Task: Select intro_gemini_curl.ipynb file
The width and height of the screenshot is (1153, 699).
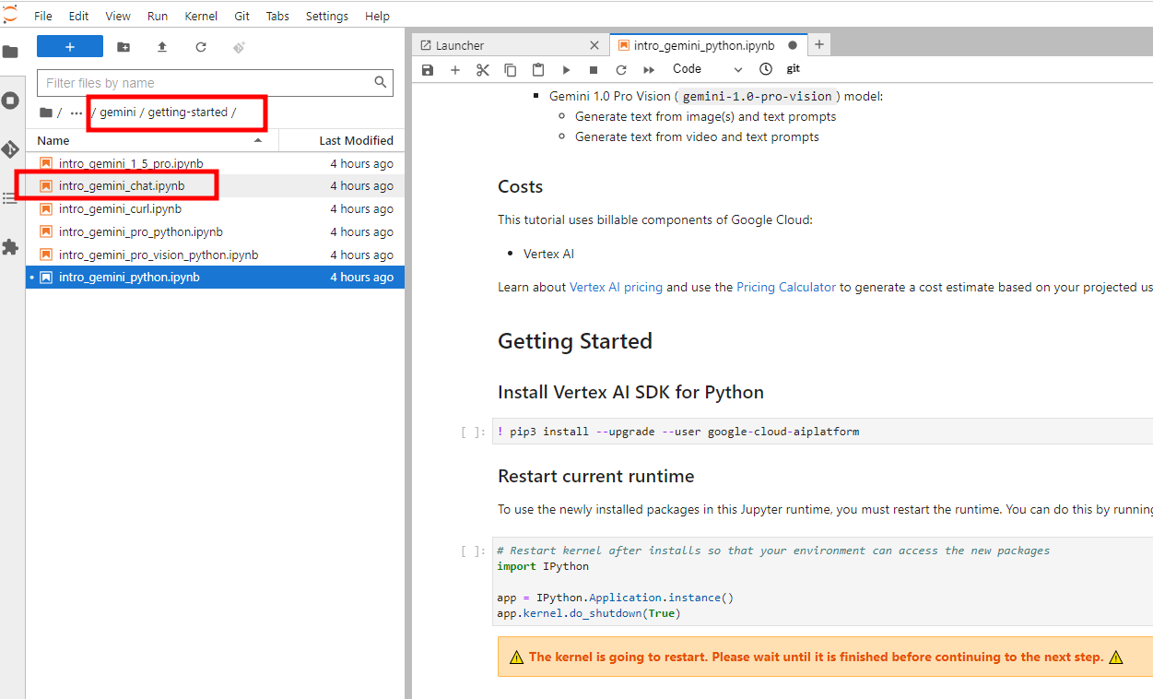Action: (215, 209)
